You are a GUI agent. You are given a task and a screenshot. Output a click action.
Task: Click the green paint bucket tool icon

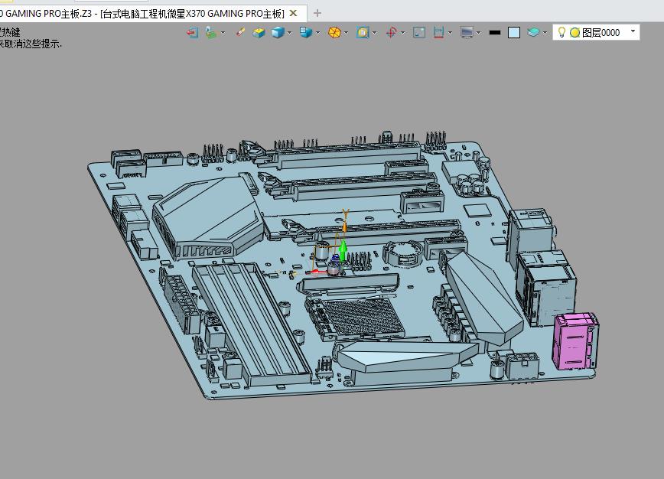tap(210, 33)
